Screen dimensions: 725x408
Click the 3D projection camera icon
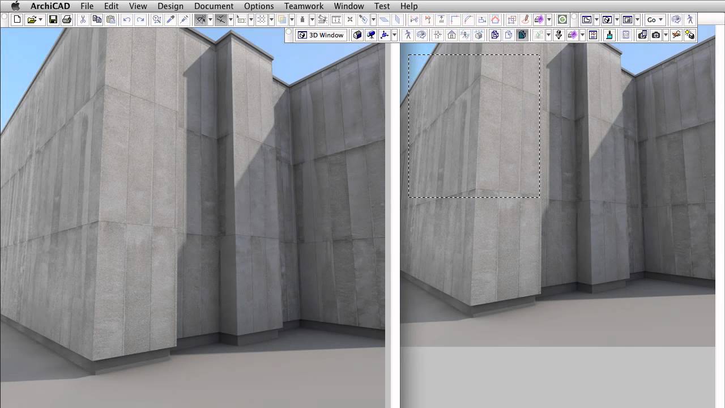tap(371, 35)
